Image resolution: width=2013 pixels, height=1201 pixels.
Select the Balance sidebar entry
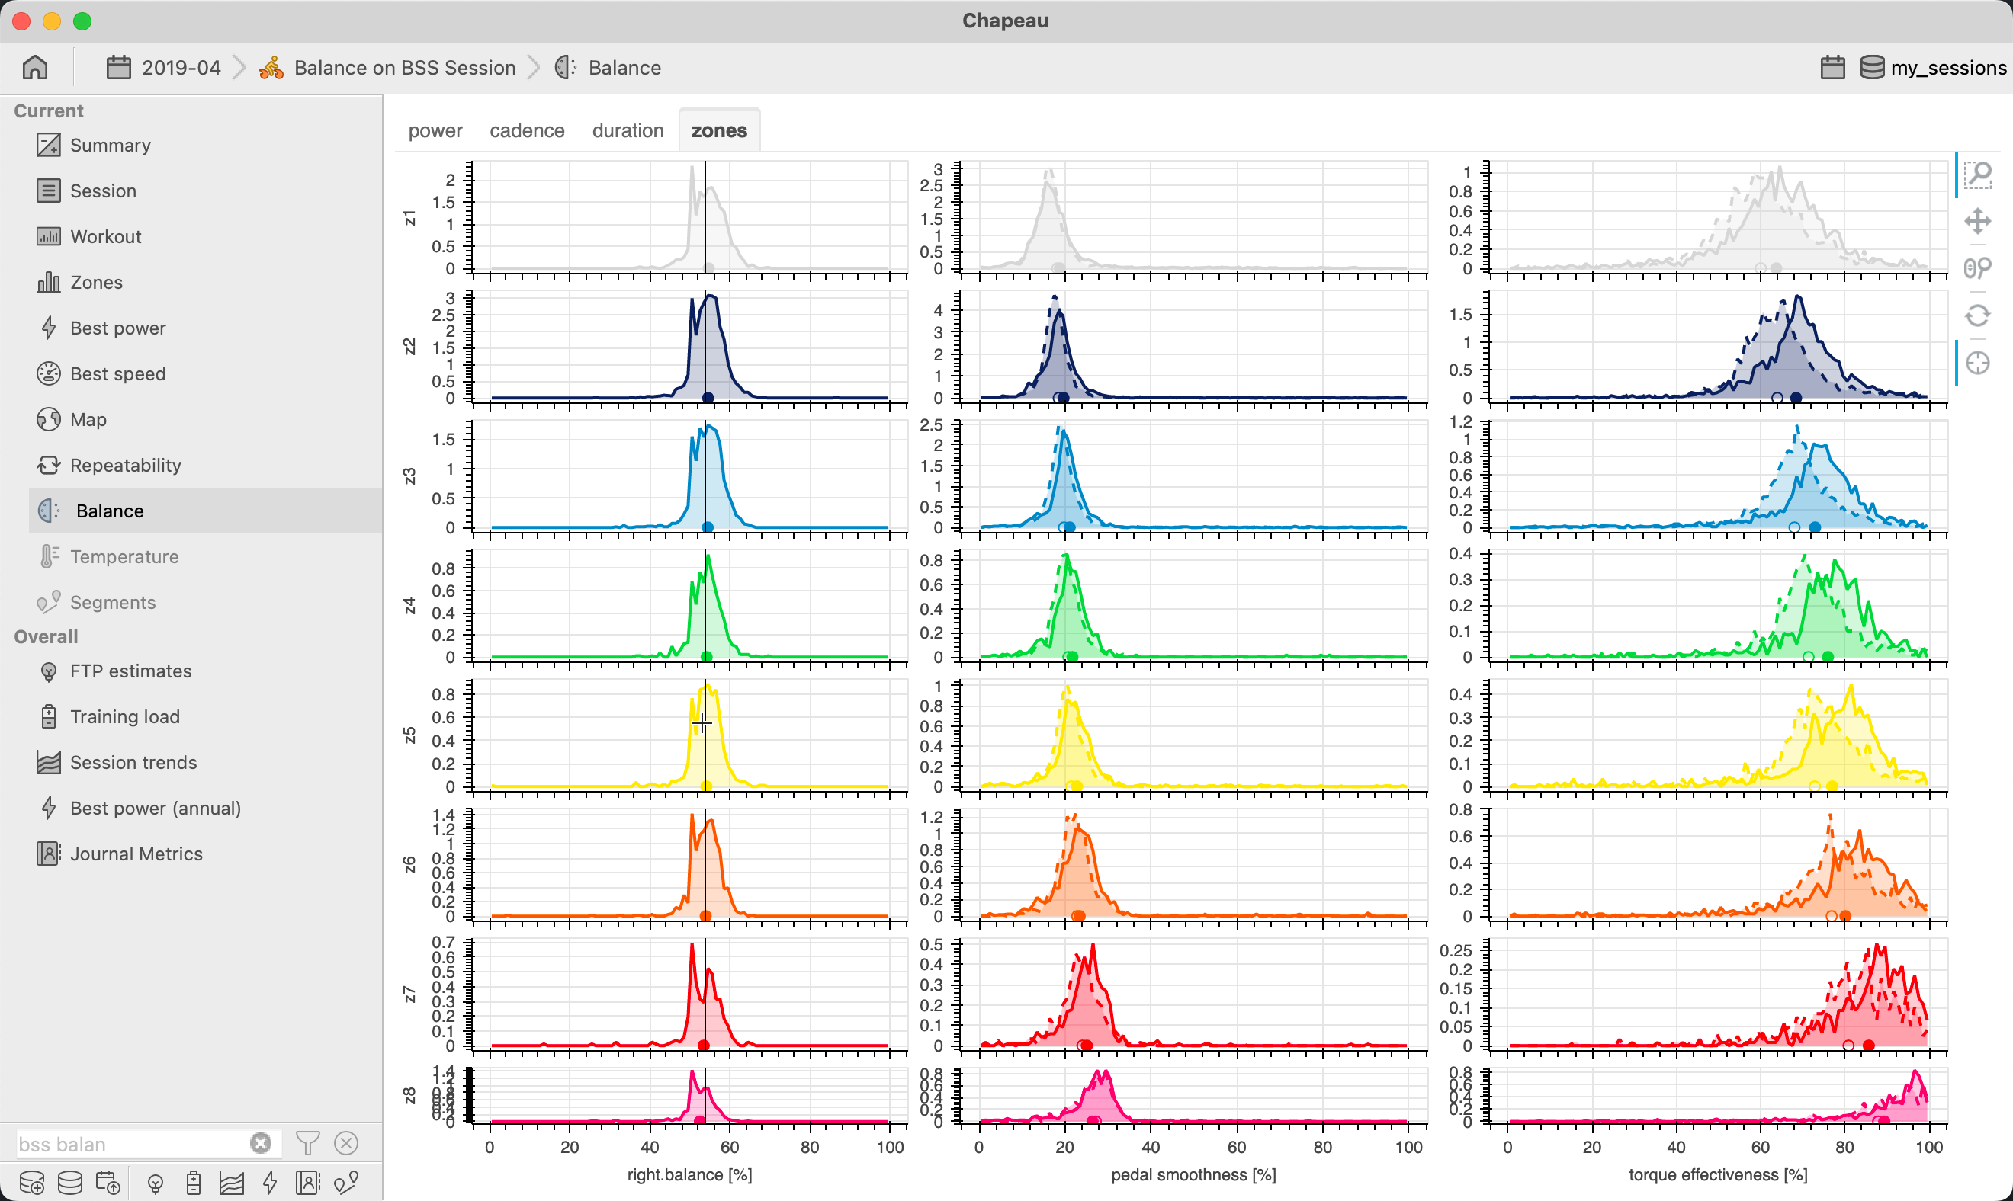(205, 511)
